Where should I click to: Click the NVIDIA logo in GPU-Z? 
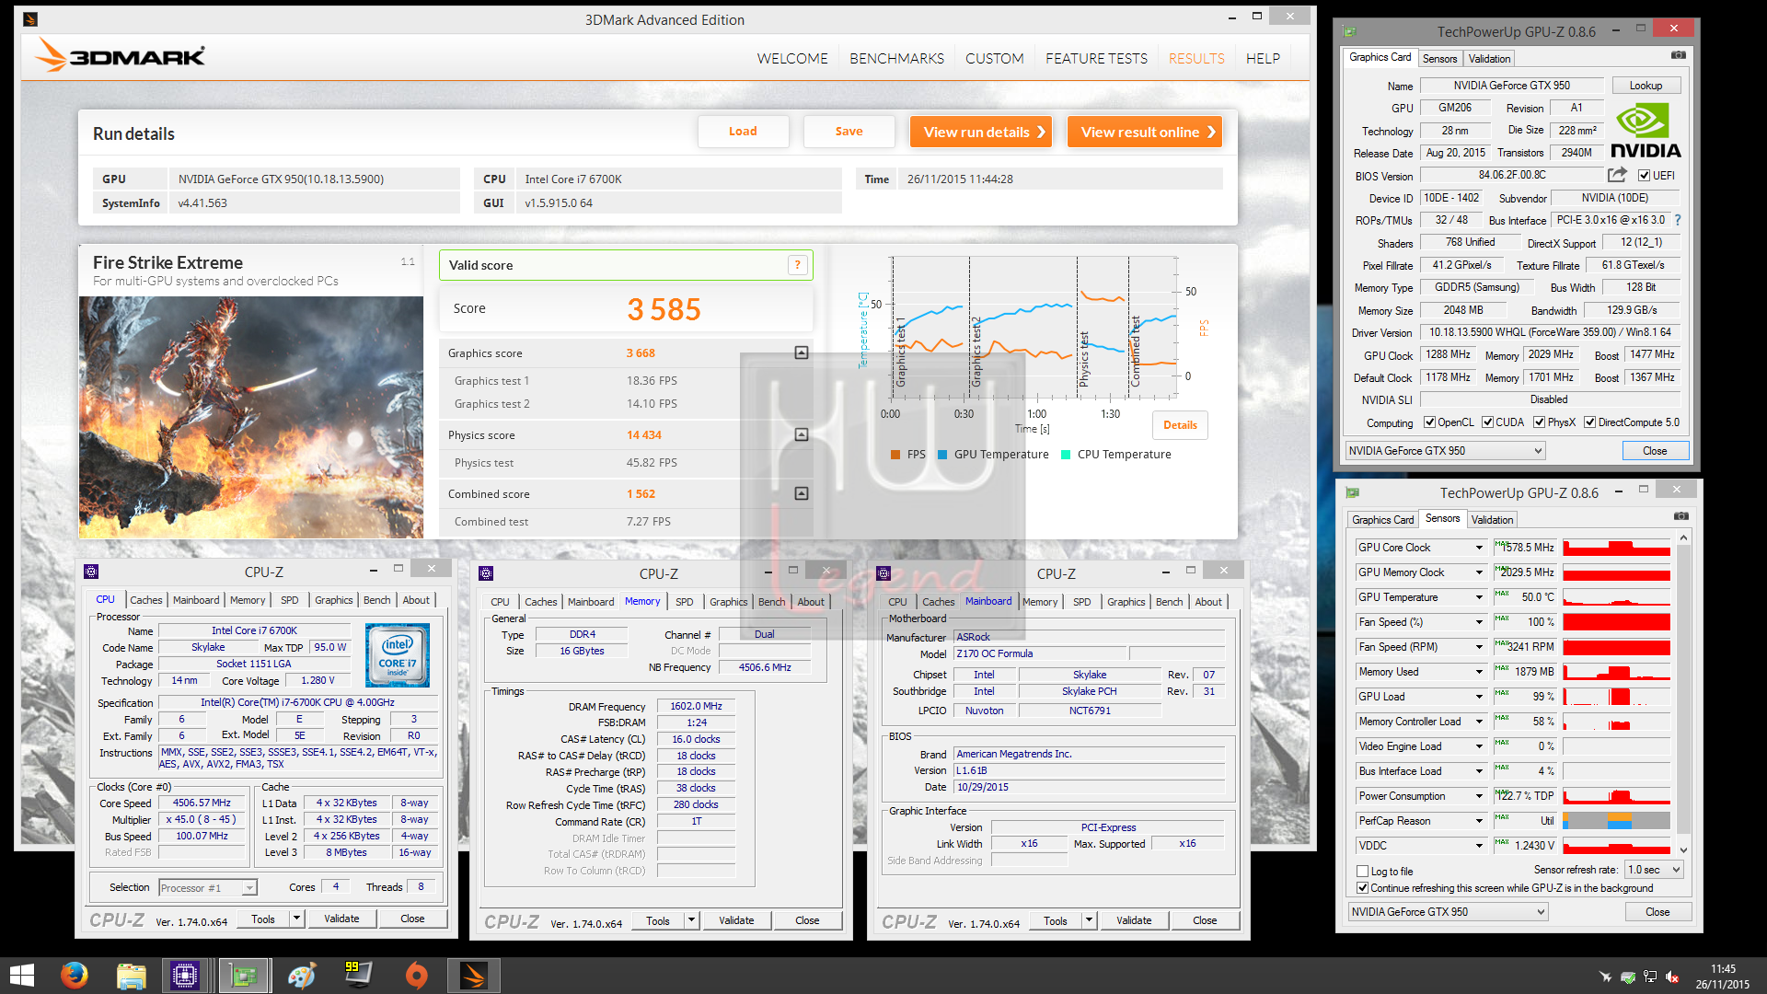coord(1645,131)
